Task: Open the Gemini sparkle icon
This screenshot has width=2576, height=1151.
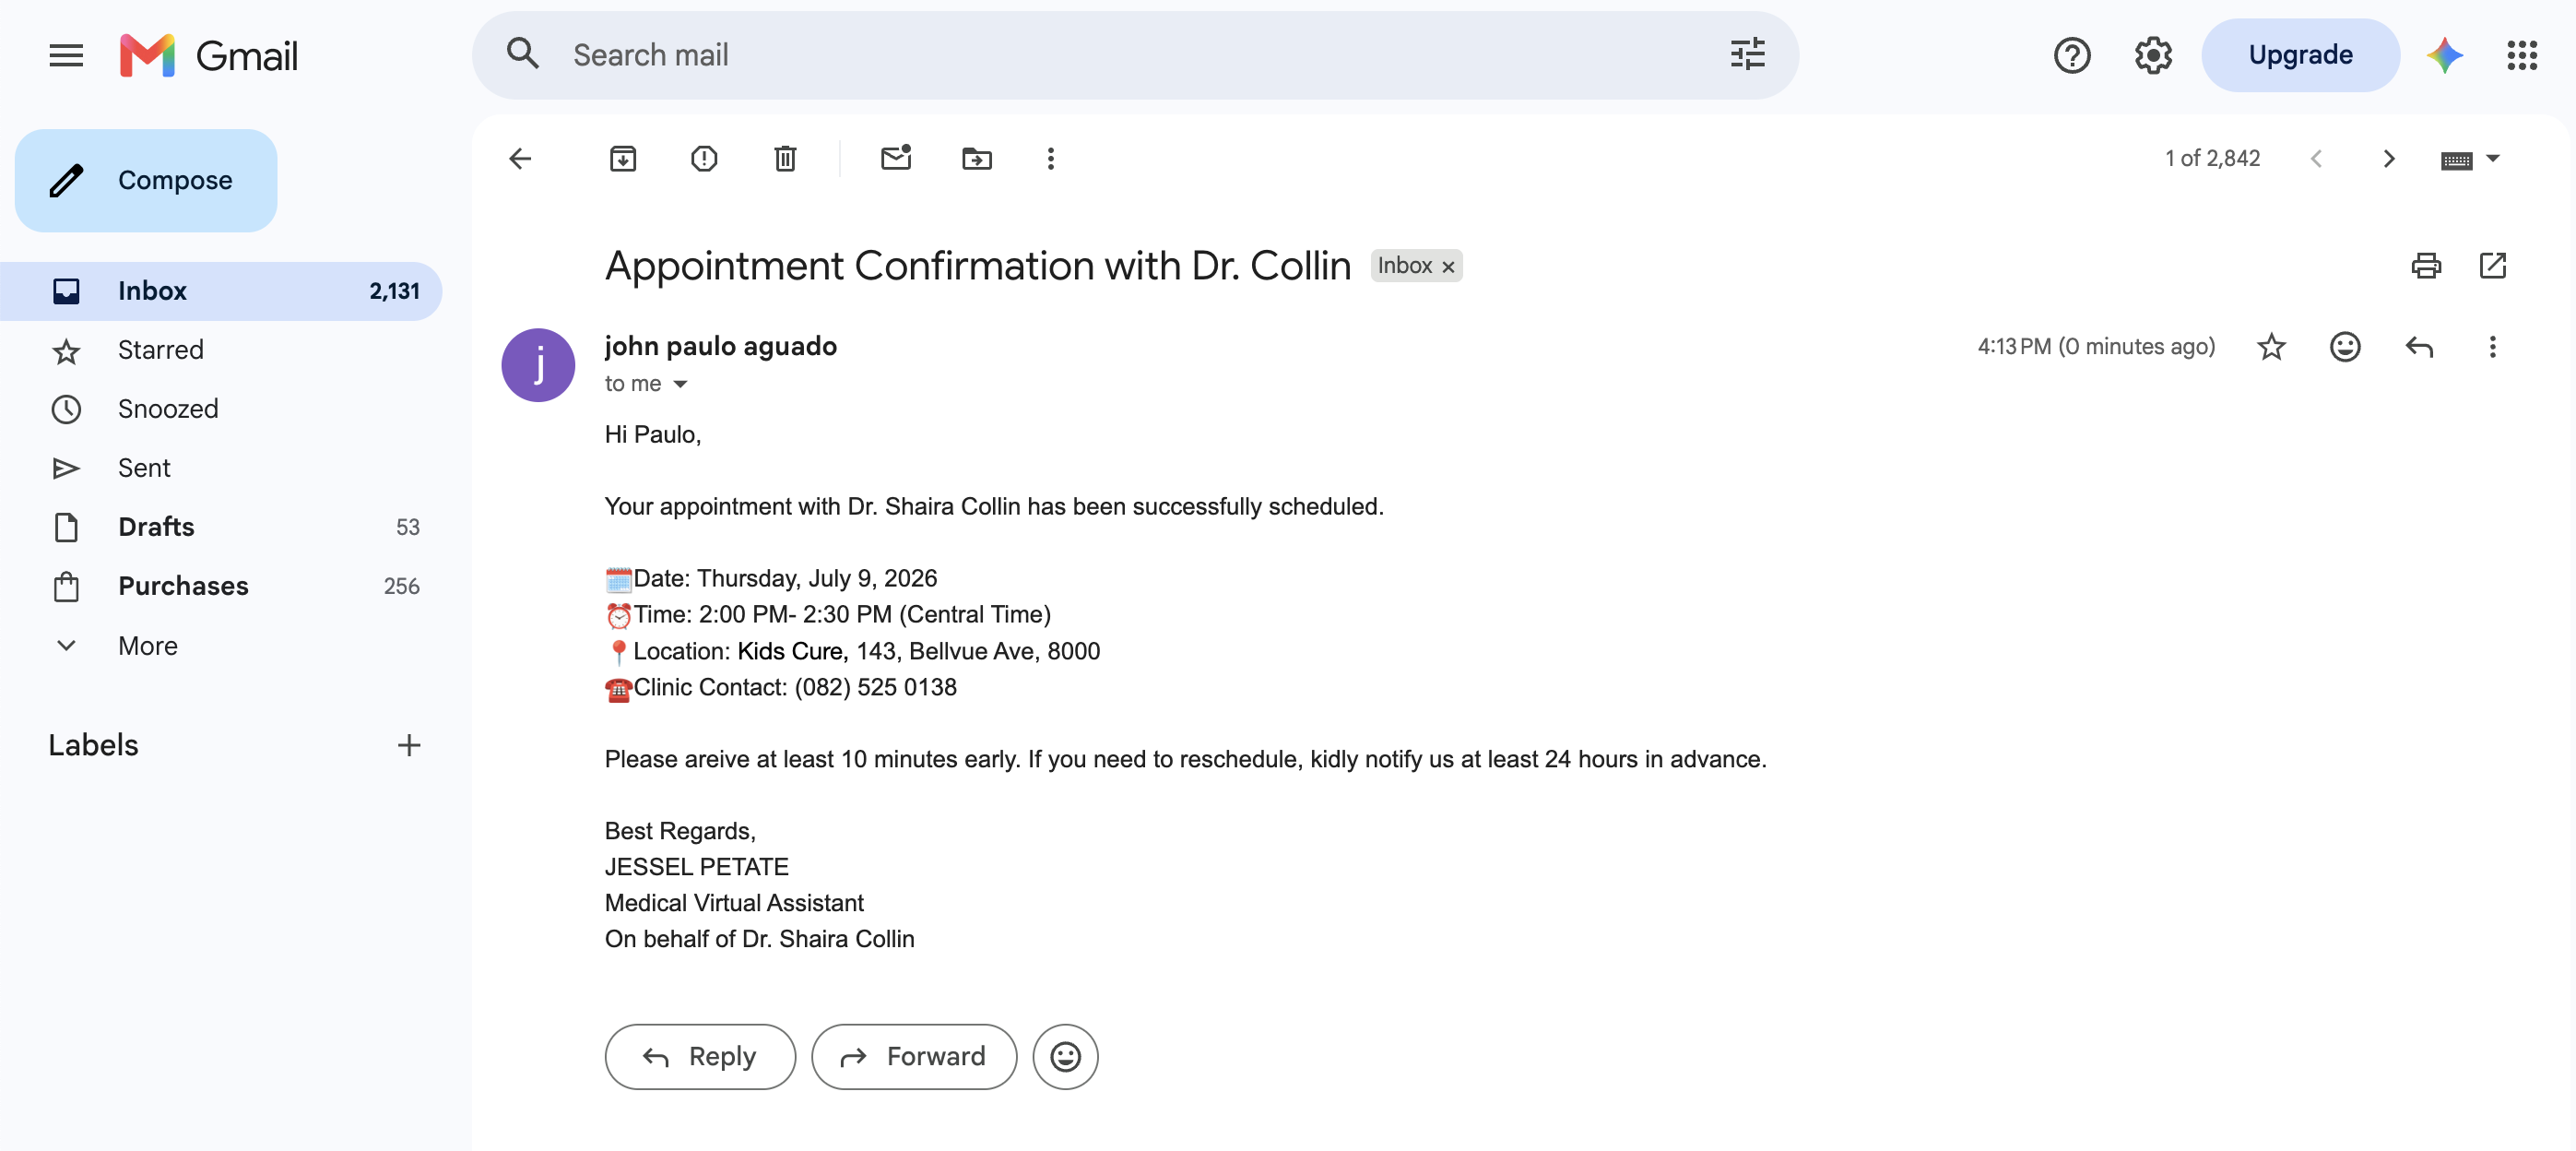Action: coord(2444,55)
